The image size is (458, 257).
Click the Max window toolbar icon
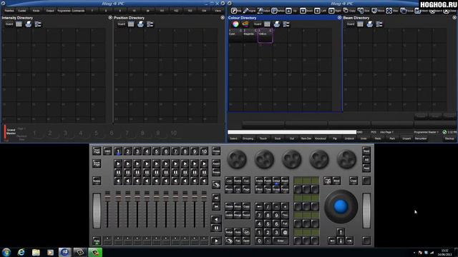389,11
